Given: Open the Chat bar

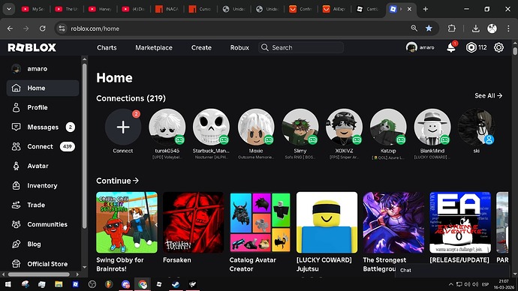Looking at the screenshot, I should pos(452,270).
